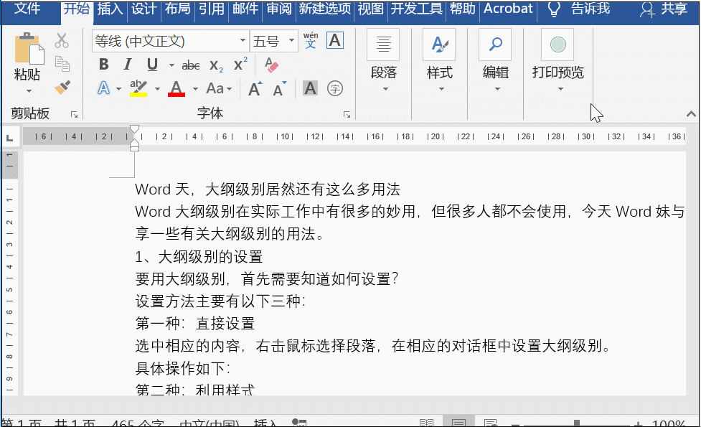Clear all formatting with the eraser icon

[x=271, y=65]
